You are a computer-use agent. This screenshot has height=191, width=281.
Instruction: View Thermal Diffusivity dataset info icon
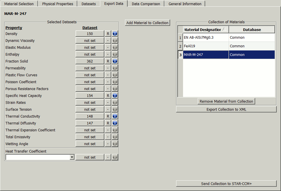115,123
